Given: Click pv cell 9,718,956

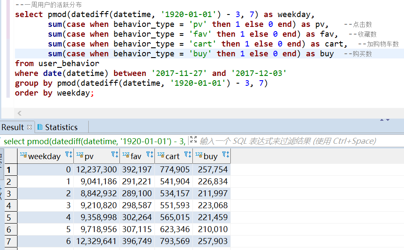Looking at the screenshot, I should pos(96,229).
